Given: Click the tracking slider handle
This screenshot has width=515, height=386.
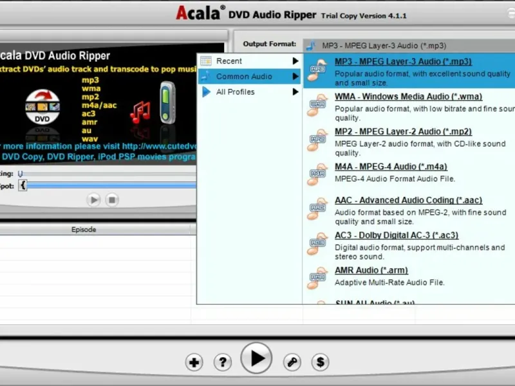Looking at the screenshot, I should 21,174.
